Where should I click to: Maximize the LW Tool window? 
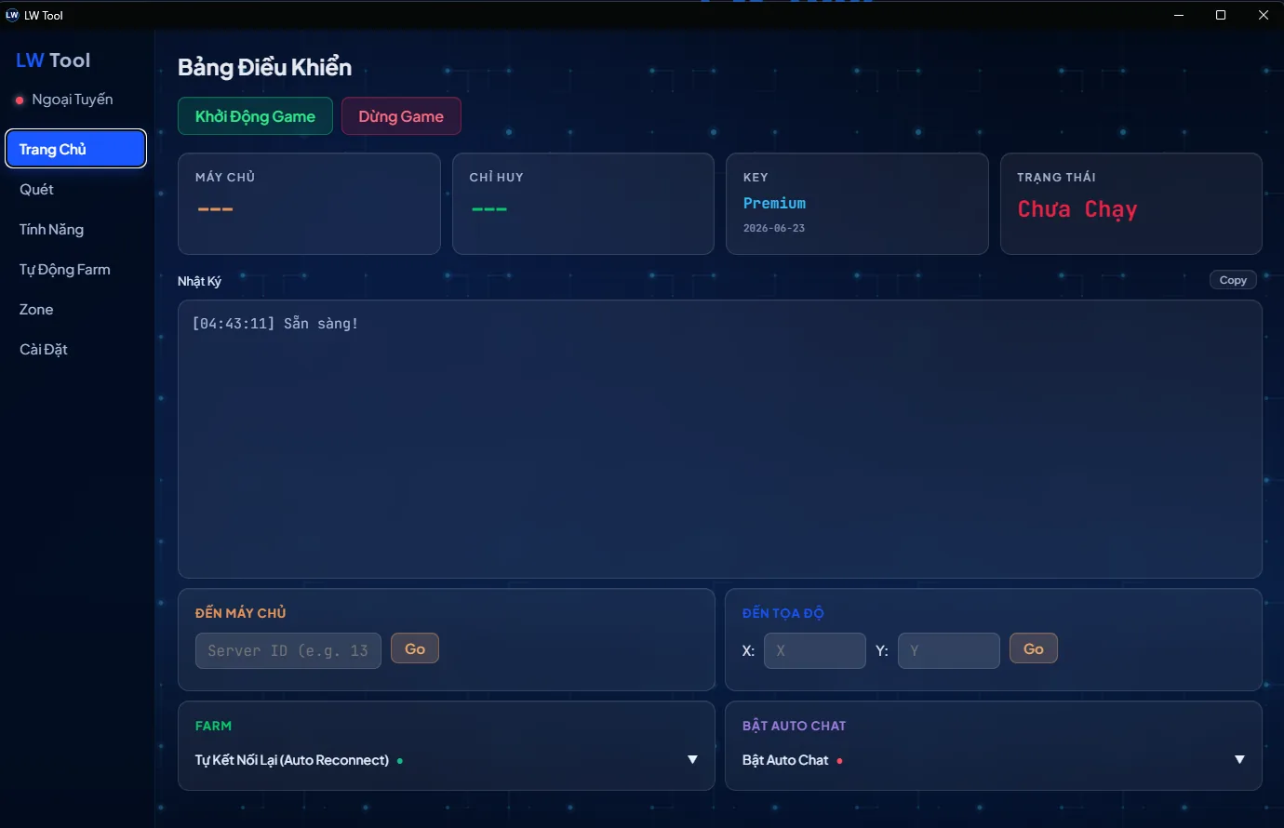pyautogui.click(x=1221, y=15)
